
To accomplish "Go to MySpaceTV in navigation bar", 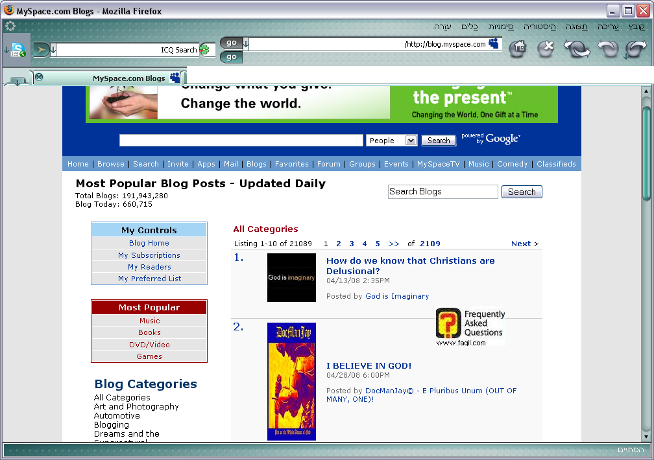I will pos(438,164).
